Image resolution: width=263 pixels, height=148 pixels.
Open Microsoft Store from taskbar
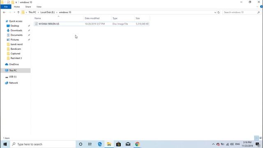pos(118,144)
